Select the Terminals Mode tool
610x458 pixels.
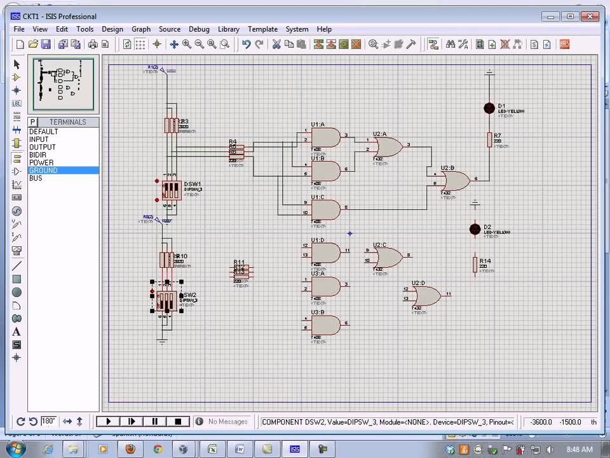(x=17, y=158)
